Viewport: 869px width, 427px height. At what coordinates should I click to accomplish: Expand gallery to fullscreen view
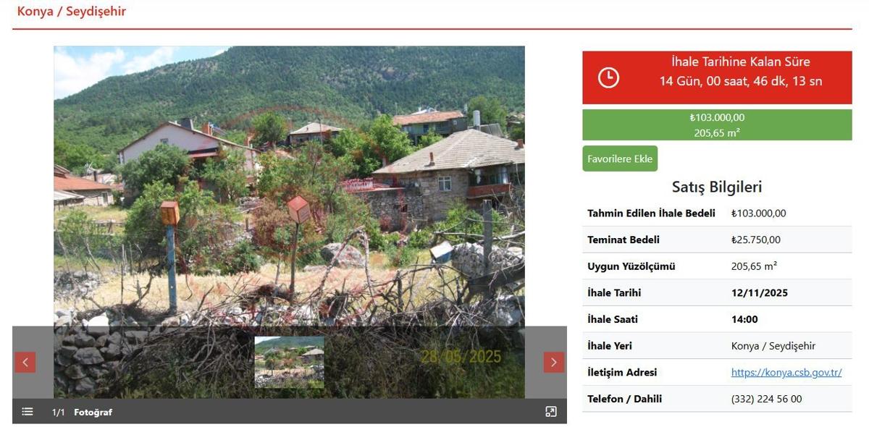point(551,412)
